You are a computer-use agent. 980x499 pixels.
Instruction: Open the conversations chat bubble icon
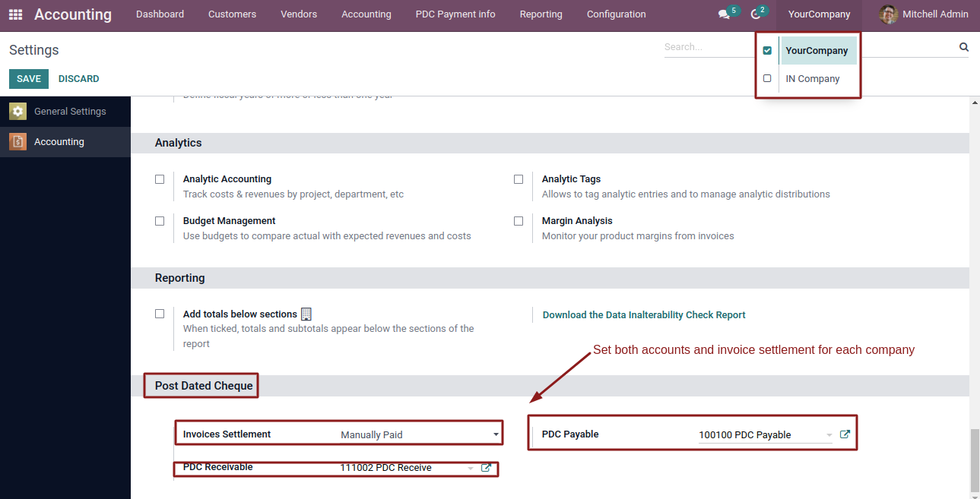tap(724, 14)
